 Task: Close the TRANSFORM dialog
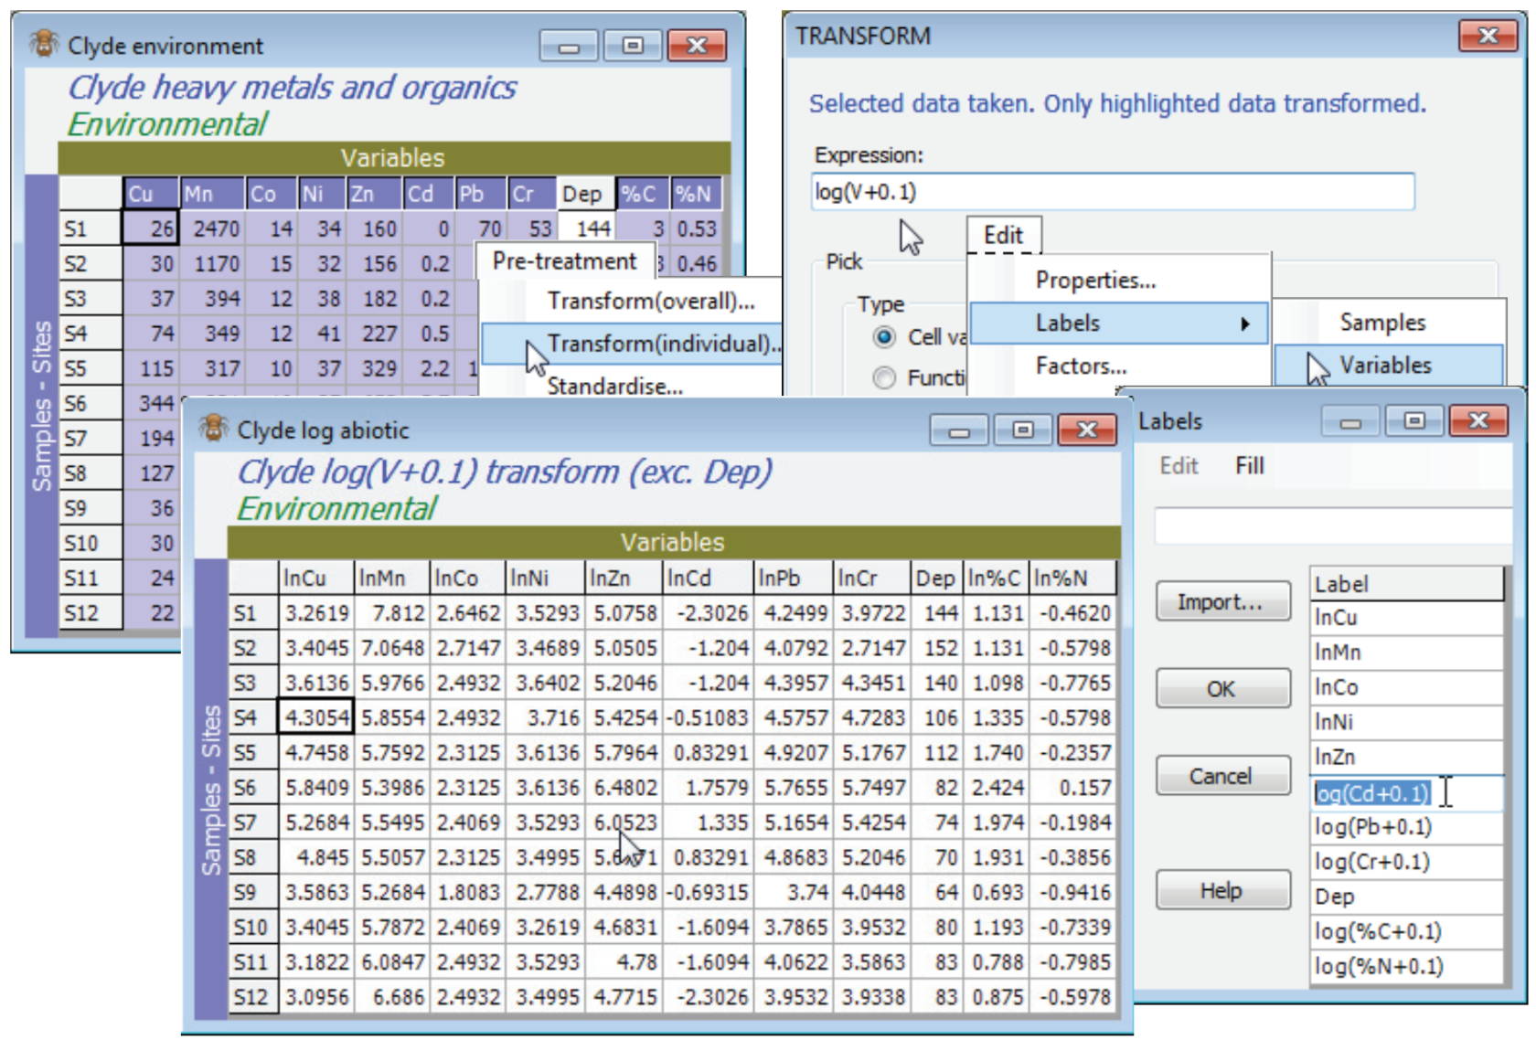pyautogui.click(x=1488, y=36)
